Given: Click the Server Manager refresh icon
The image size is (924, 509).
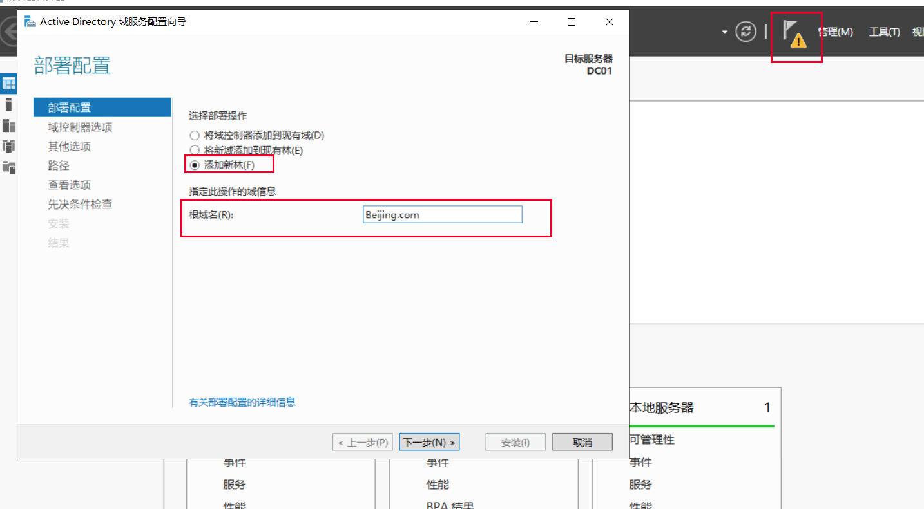Looking at the screenshot, I should point(746,32).
